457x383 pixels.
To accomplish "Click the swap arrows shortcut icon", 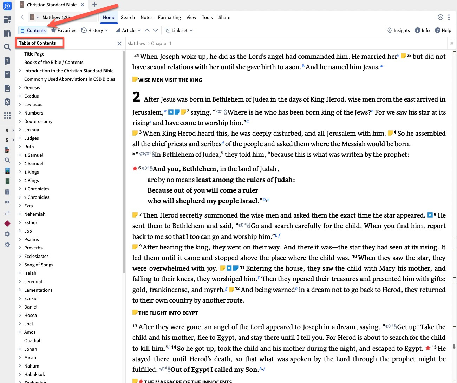I will [7, 213].
